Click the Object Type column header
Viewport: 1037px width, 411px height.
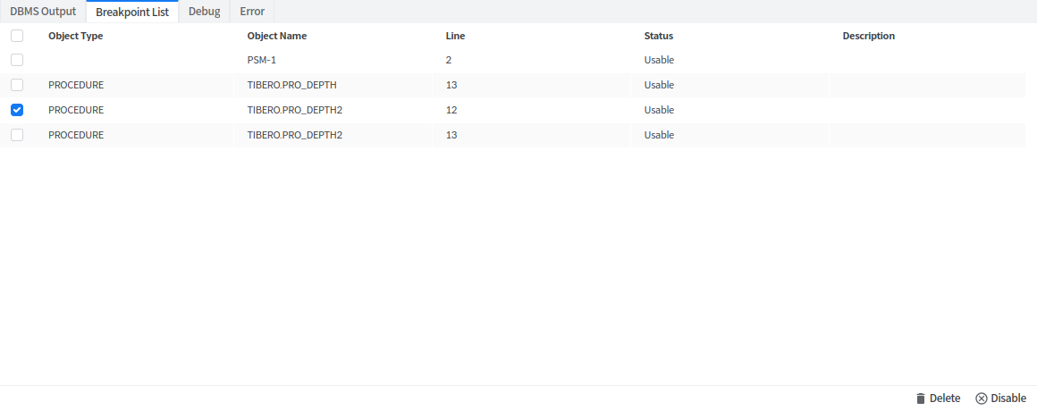pos(76,36)
